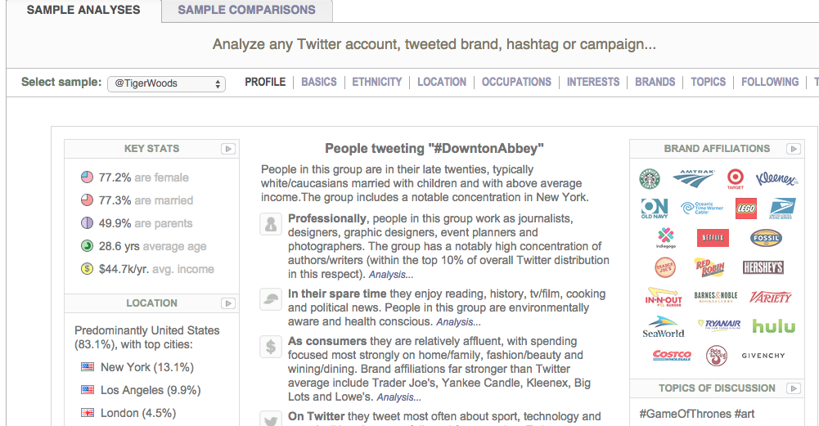Click the female percentage pie chart icon
The width and height of the screenshot is (819, 426).
[x=87, y=177]
